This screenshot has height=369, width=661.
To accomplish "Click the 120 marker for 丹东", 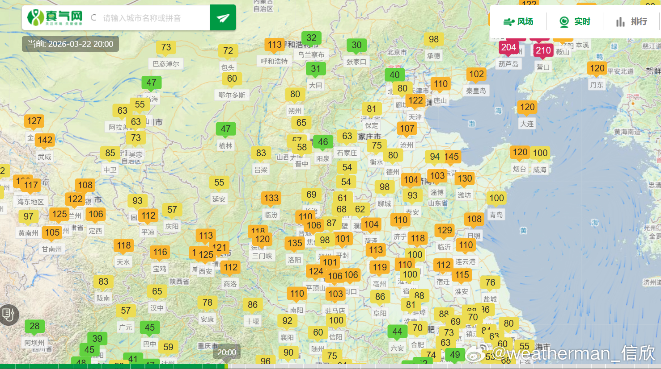I will (597, 68).
